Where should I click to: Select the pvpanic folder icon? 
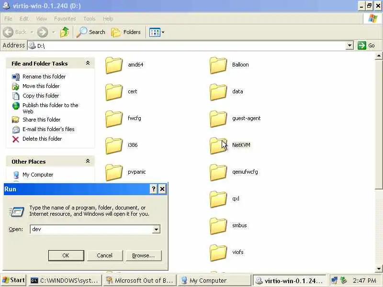pyautogui.click(x=114, y=172)
